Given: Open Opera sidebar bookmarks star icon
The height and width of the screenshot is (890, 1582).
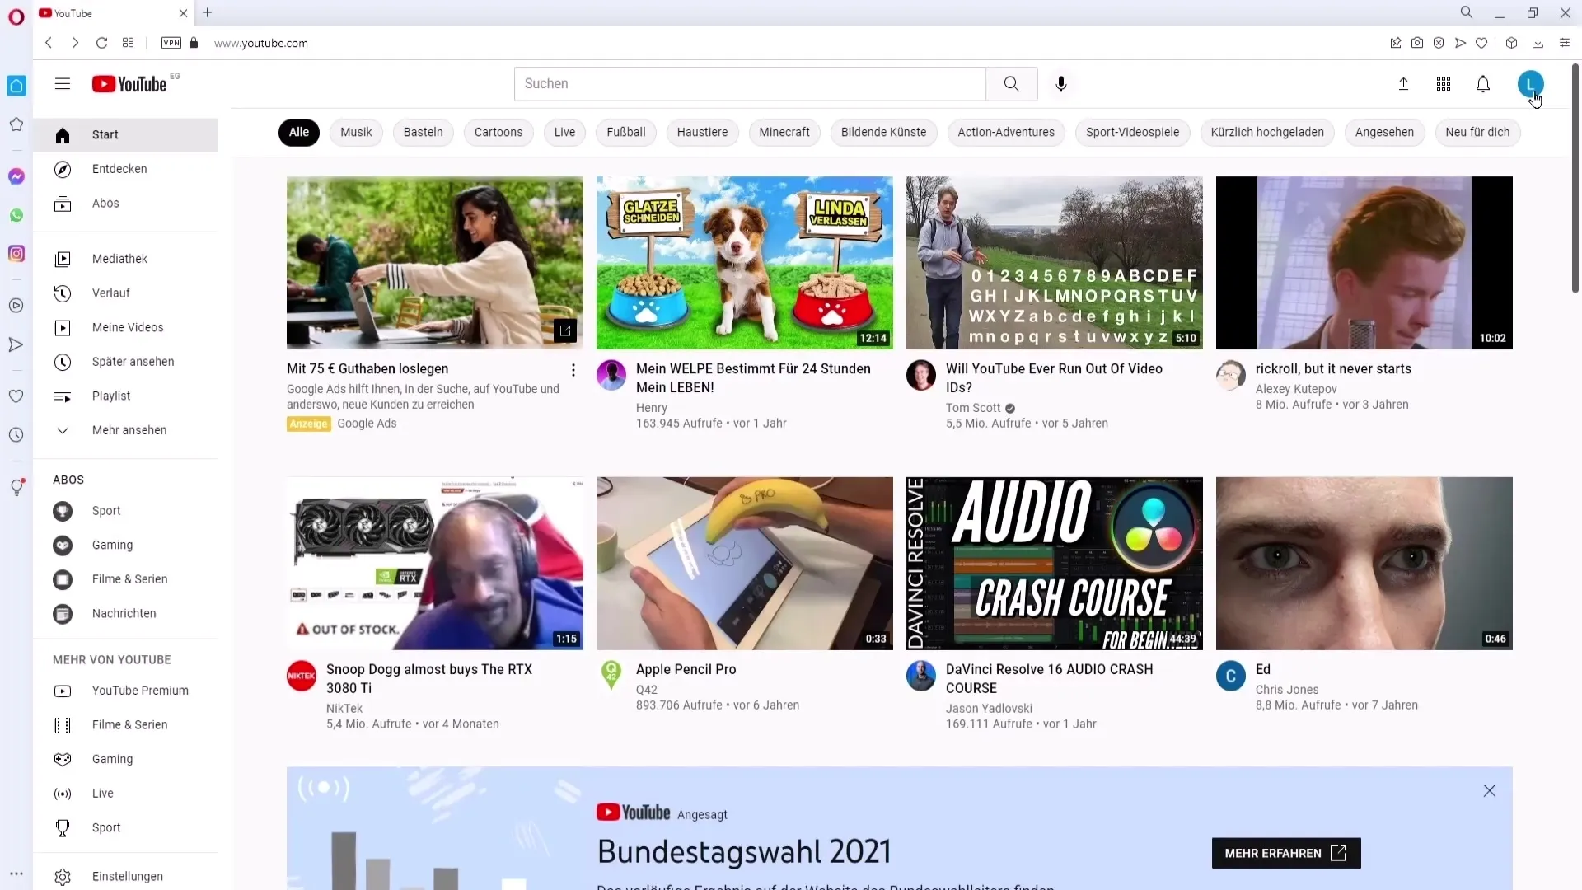Looking at the screenshot, I should [16, 124].
